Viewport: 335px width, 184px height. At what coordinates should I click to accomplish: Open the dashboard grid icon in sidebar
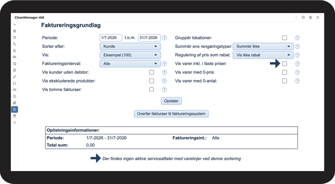(x=14, y=31)
